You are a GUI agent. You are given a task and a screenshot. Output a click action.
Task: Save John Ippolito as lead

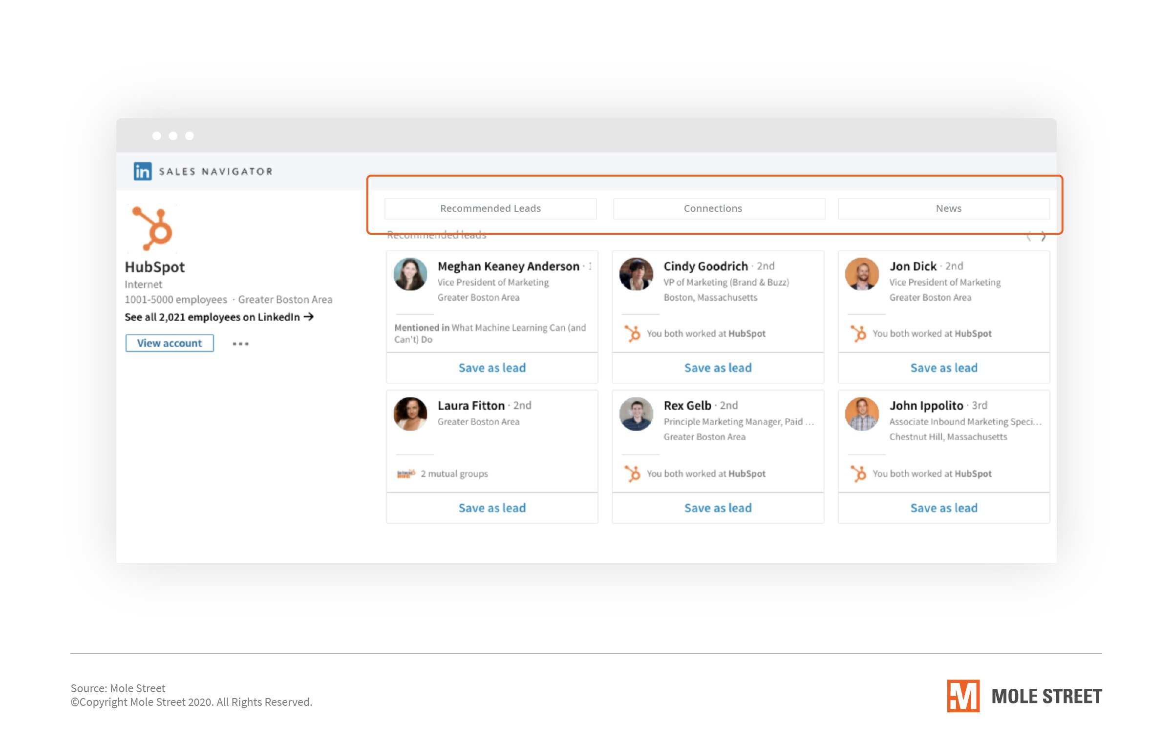944,508
